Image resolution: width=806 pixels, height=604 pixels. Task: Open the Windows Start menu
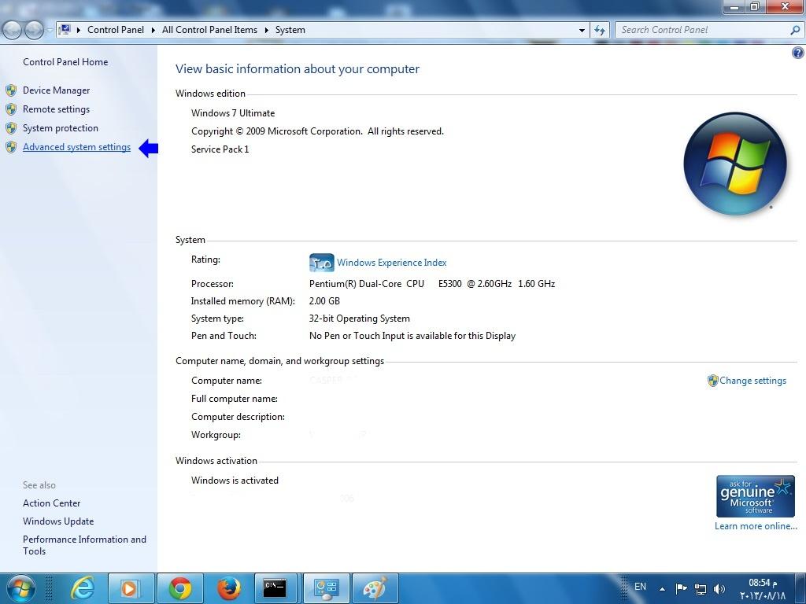(20, 588)
